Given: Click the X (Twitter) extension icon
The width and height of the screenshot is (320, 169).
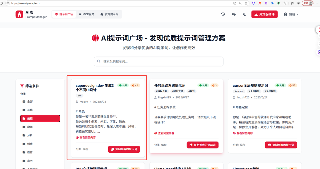Looking at the screenshot, I should [x=259, y=3].
